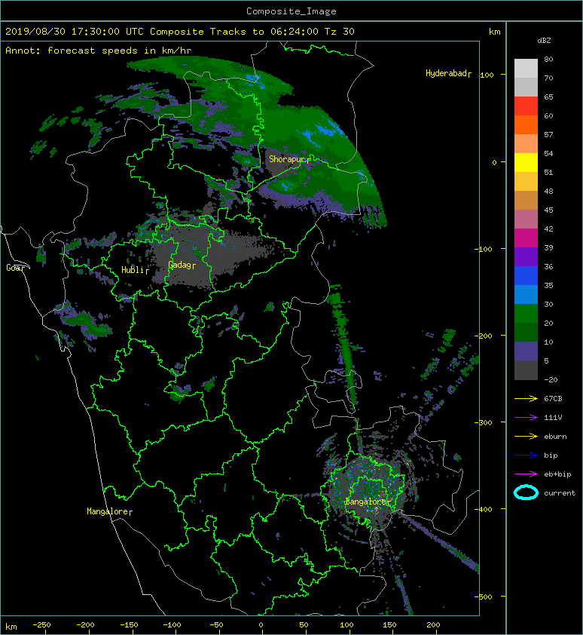Click the 100 tick on vertical axis
This screenshot has width=583, height=635.
point(487,75)
